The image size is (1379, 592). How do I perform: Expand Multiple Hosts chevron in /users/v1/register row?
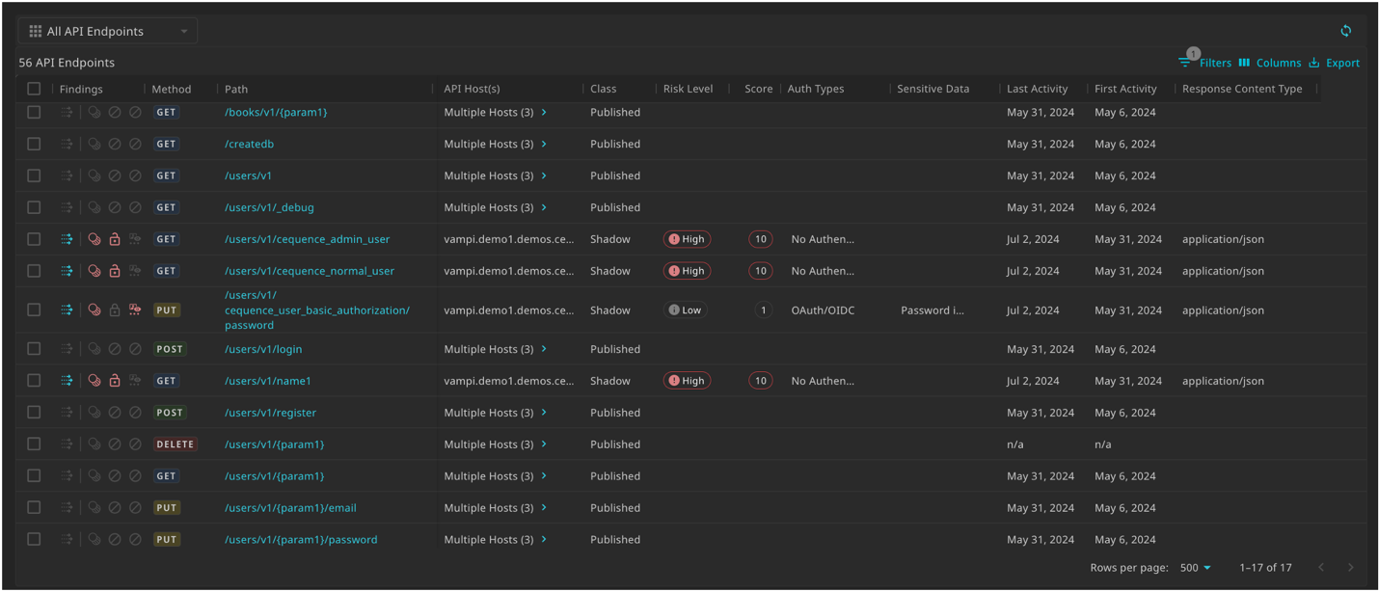[544, 413]
